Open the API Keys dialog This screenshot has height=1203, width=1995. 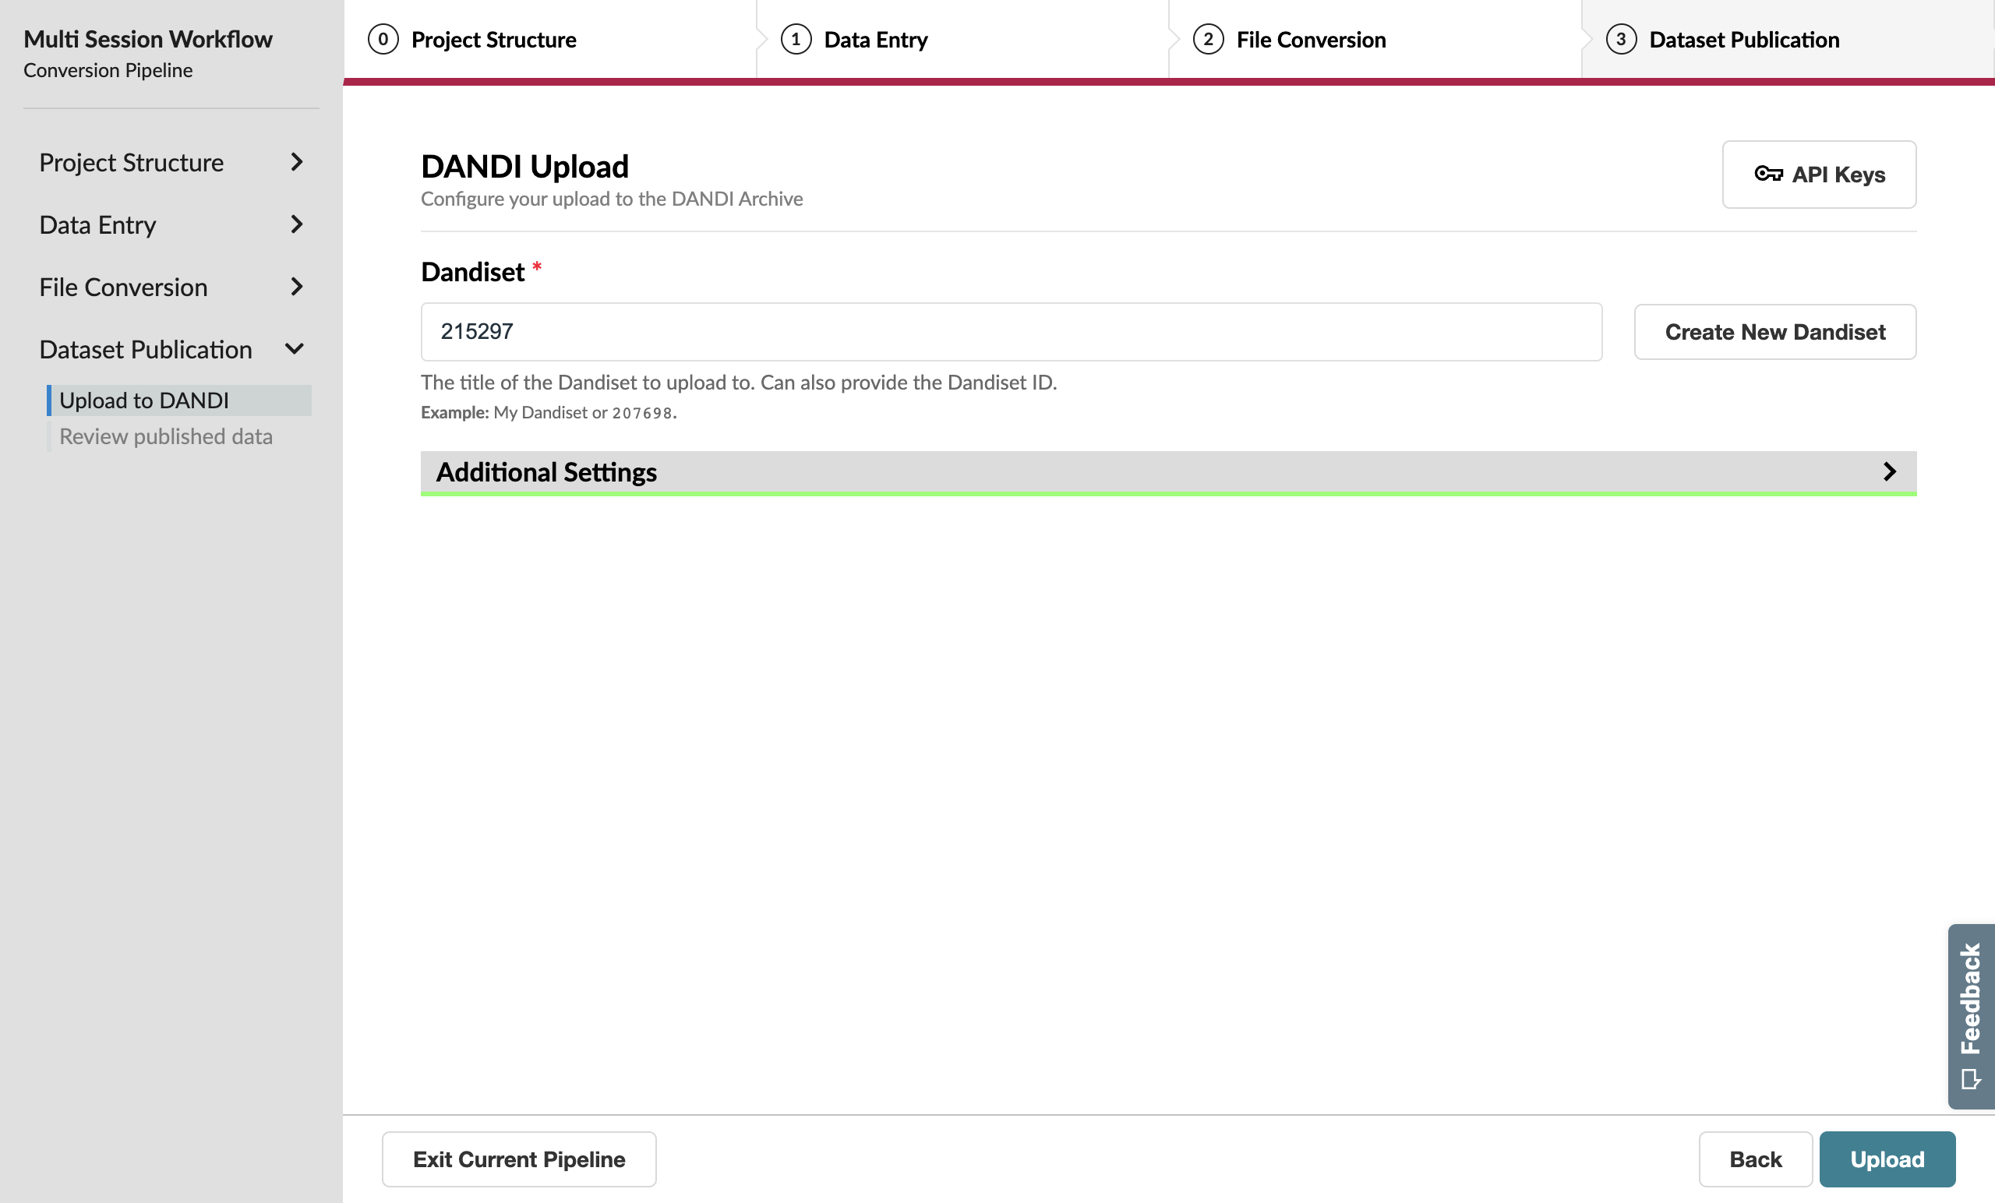tap(1819, 175)
